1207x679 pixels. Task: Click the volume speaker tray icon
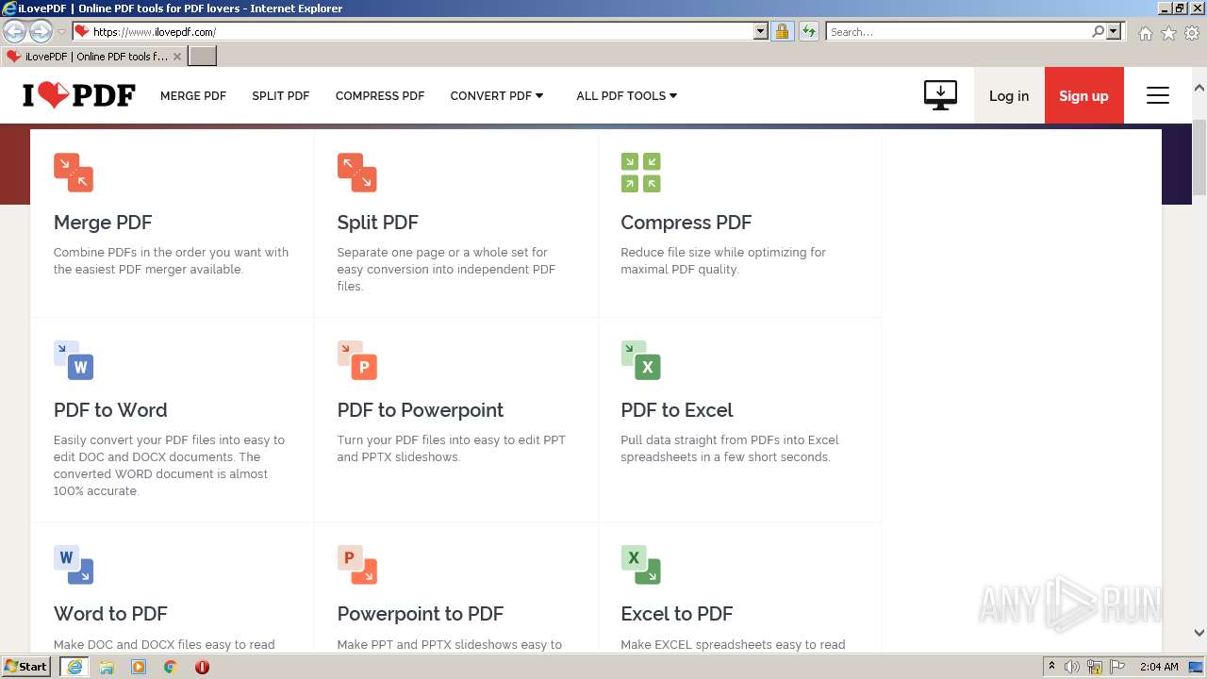pyautogui.click(x=1072, y=667)
